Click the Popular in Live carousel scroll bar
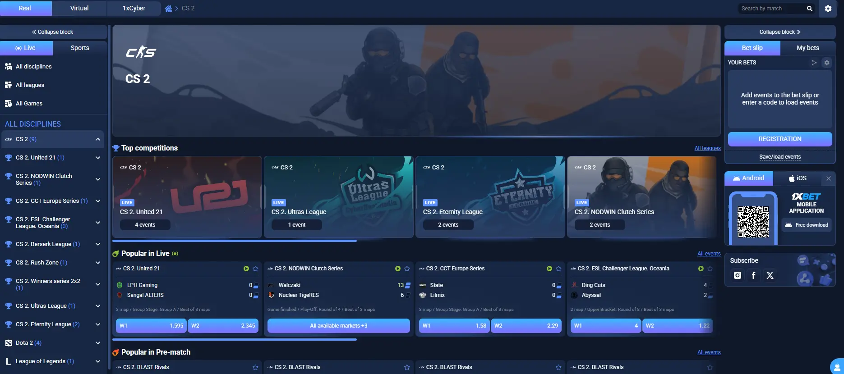 tap(235, 340)
